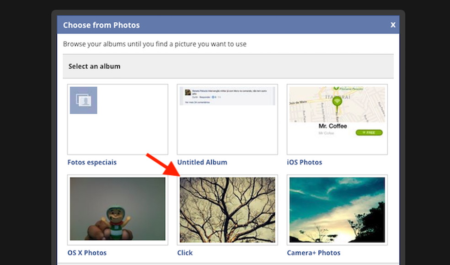Close the Choose from Photos dialog

(393, 25)
